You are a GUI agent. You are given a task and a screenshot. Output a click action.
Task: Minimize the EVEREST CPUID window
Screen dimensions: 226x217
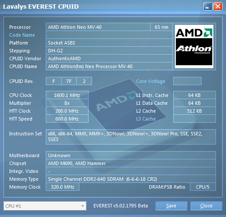[x=208, y=7]
